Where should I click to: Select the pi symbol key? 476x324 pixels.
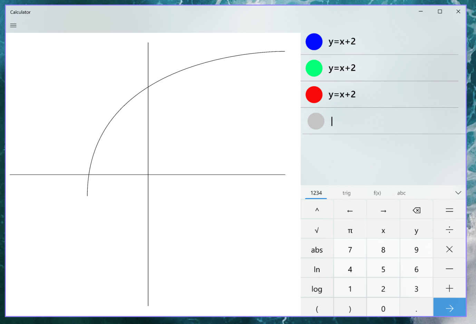(350, 230)
